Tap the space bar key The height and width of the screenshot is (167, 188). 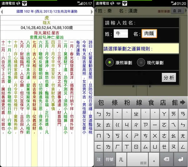coord(138,159)
